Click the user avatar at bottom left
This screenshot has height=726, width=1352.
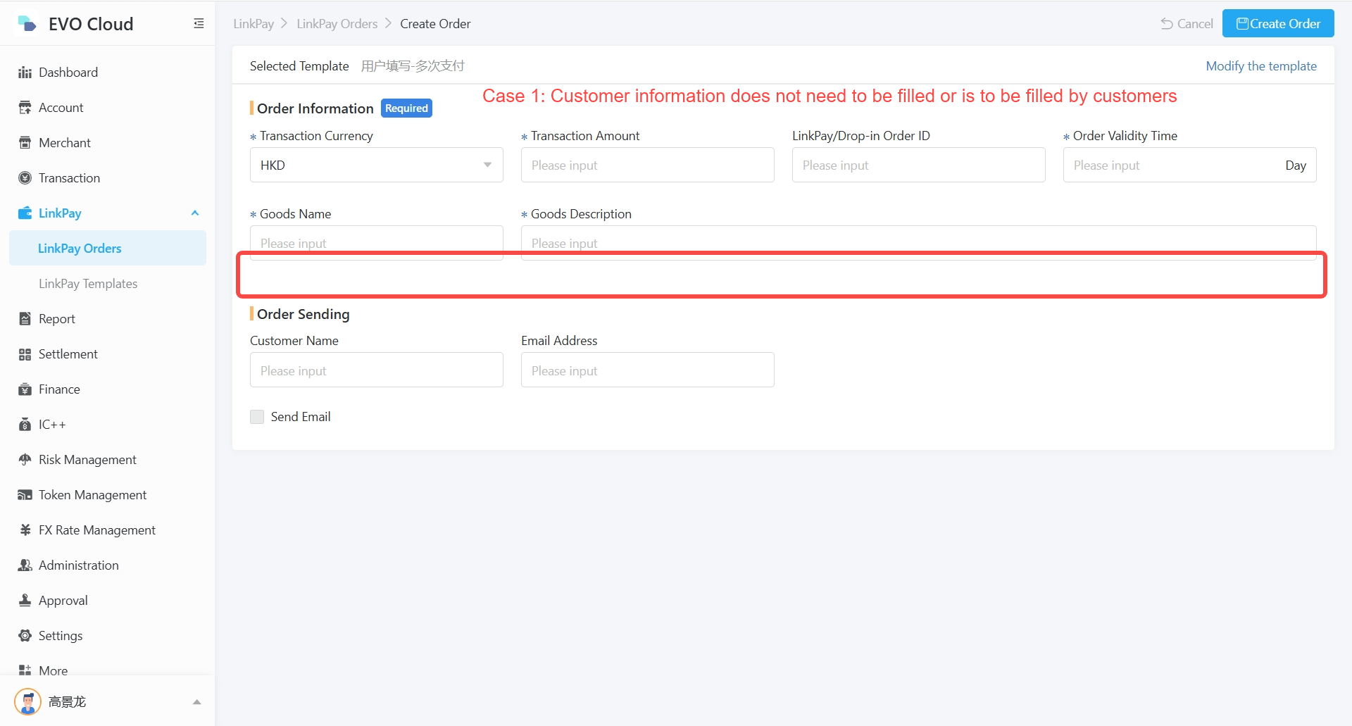[x=28, y=701]
